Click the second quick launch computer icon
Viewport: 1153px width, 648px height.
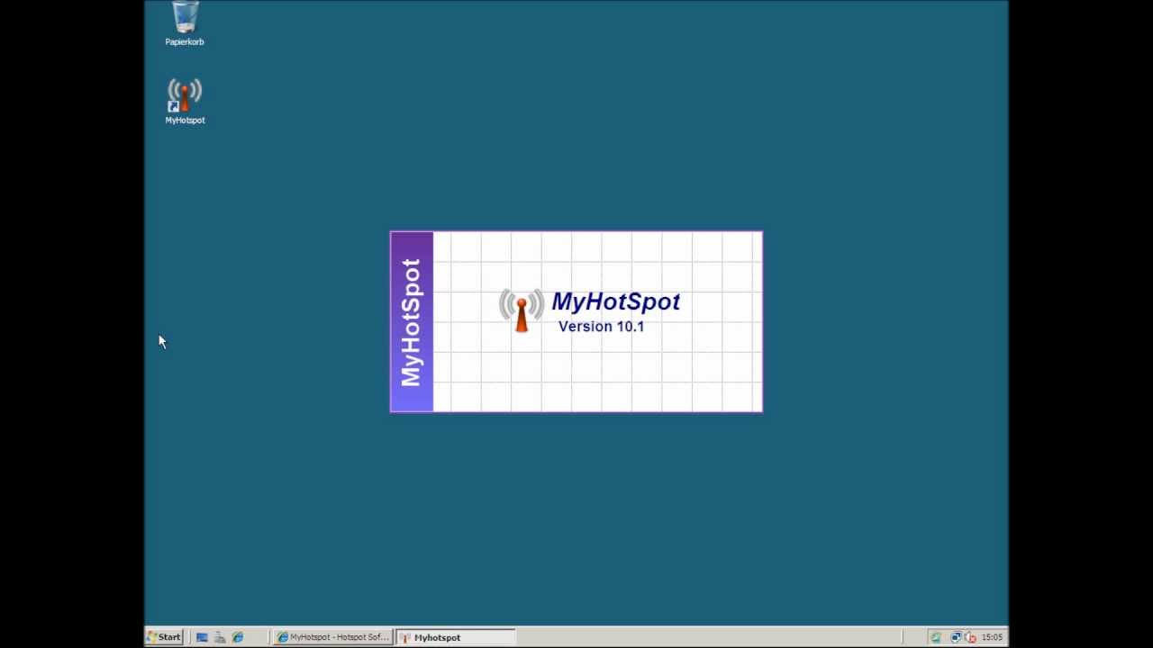220,637
